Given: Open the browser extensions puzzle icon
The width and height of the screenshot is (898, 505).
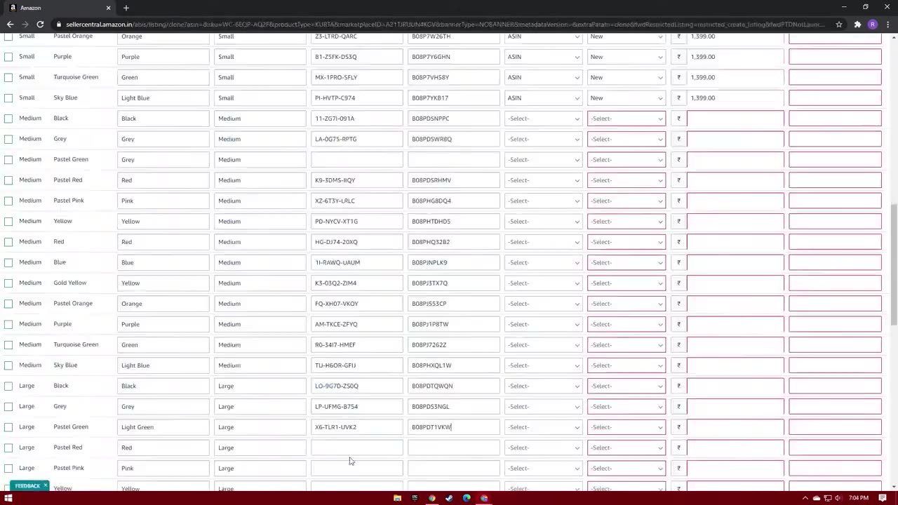Looking at the screenshot, I should (857, 24).
